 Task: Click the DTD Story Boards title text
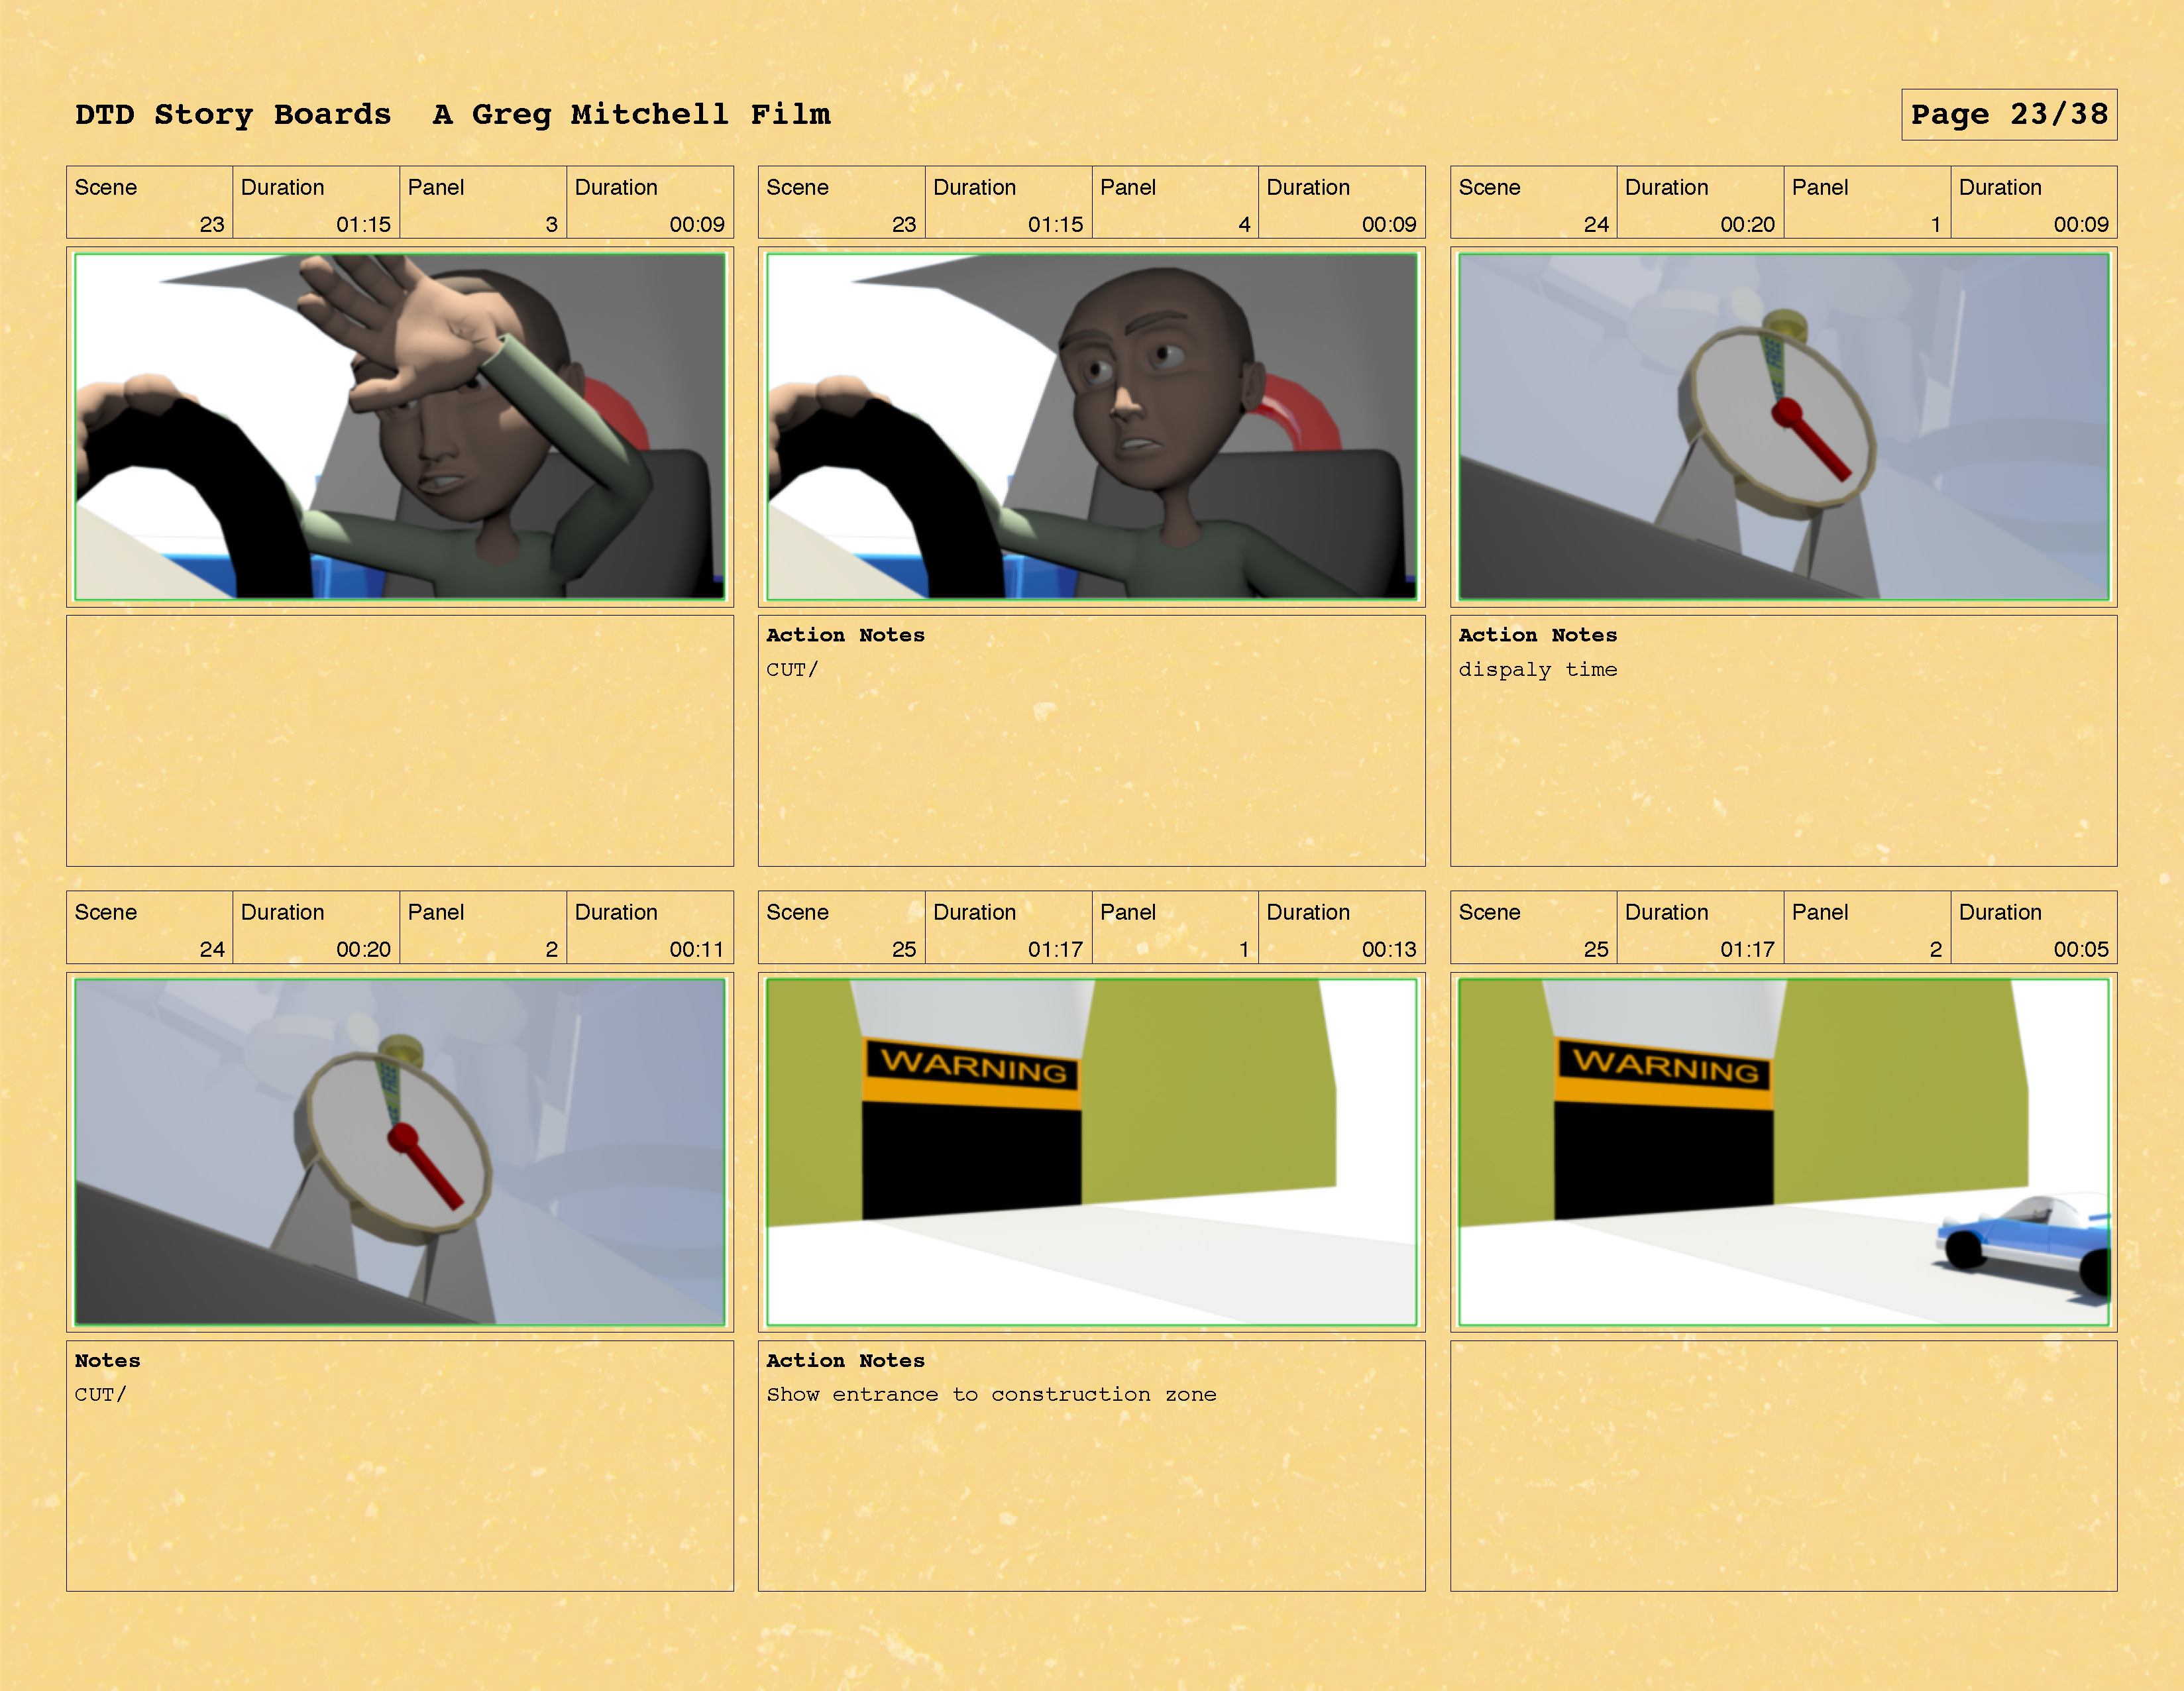tap(233, 115)
